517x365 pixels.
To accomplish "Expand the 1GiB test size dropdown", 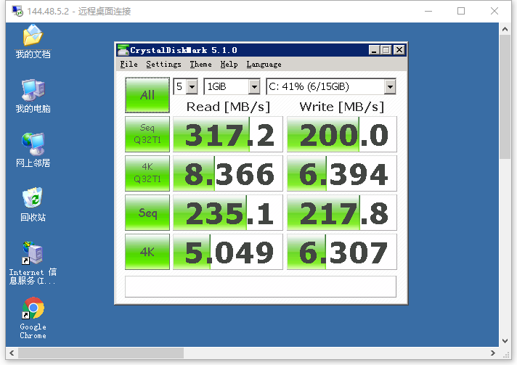I will click(x=254, y=87).
